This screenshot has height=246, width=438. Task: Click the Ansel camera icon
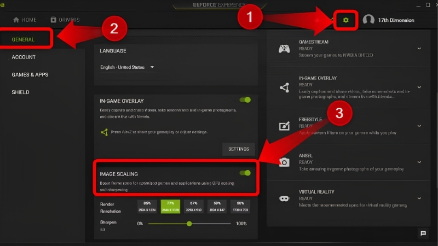point(284,162)
